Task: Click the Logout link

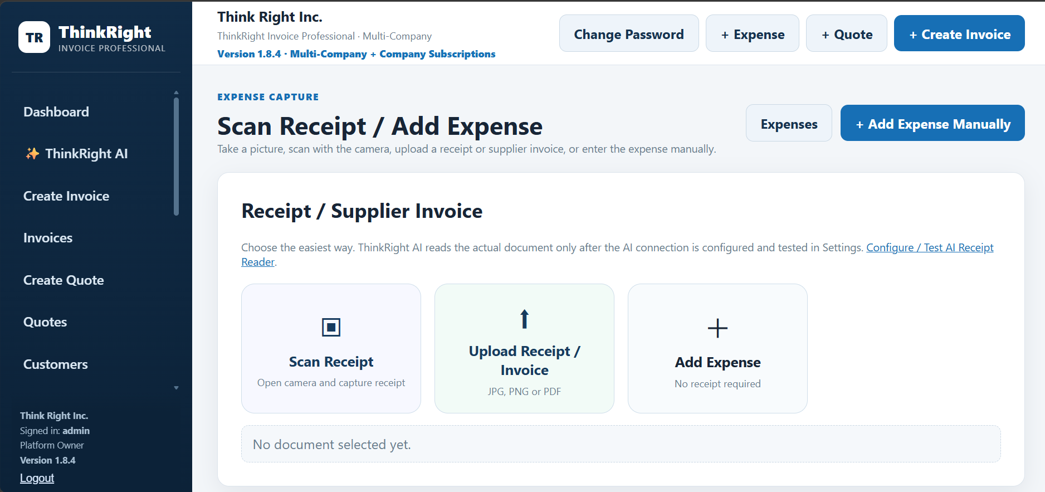Action: (37, 478)
